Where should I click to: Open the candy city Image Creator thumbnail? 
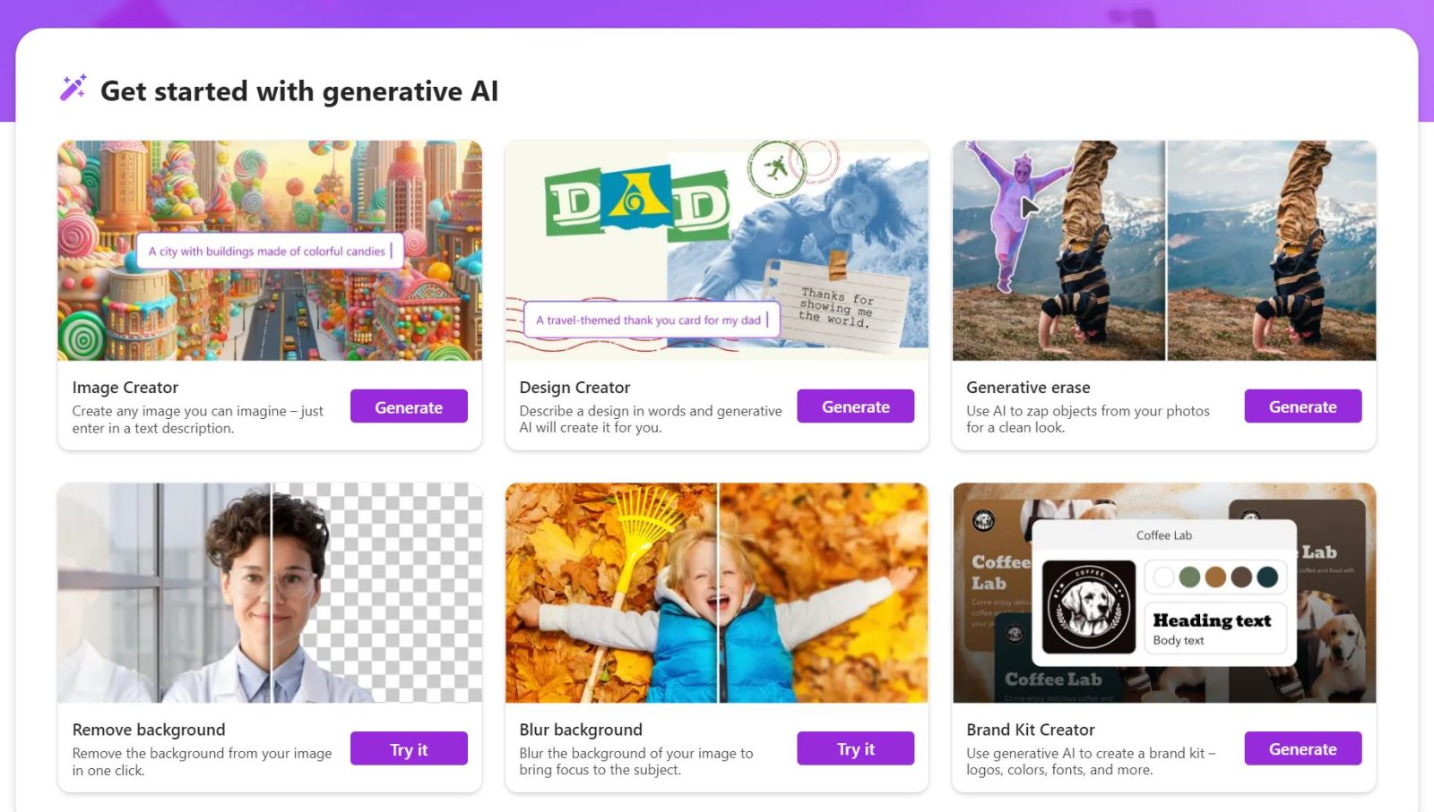coord(270,251)
